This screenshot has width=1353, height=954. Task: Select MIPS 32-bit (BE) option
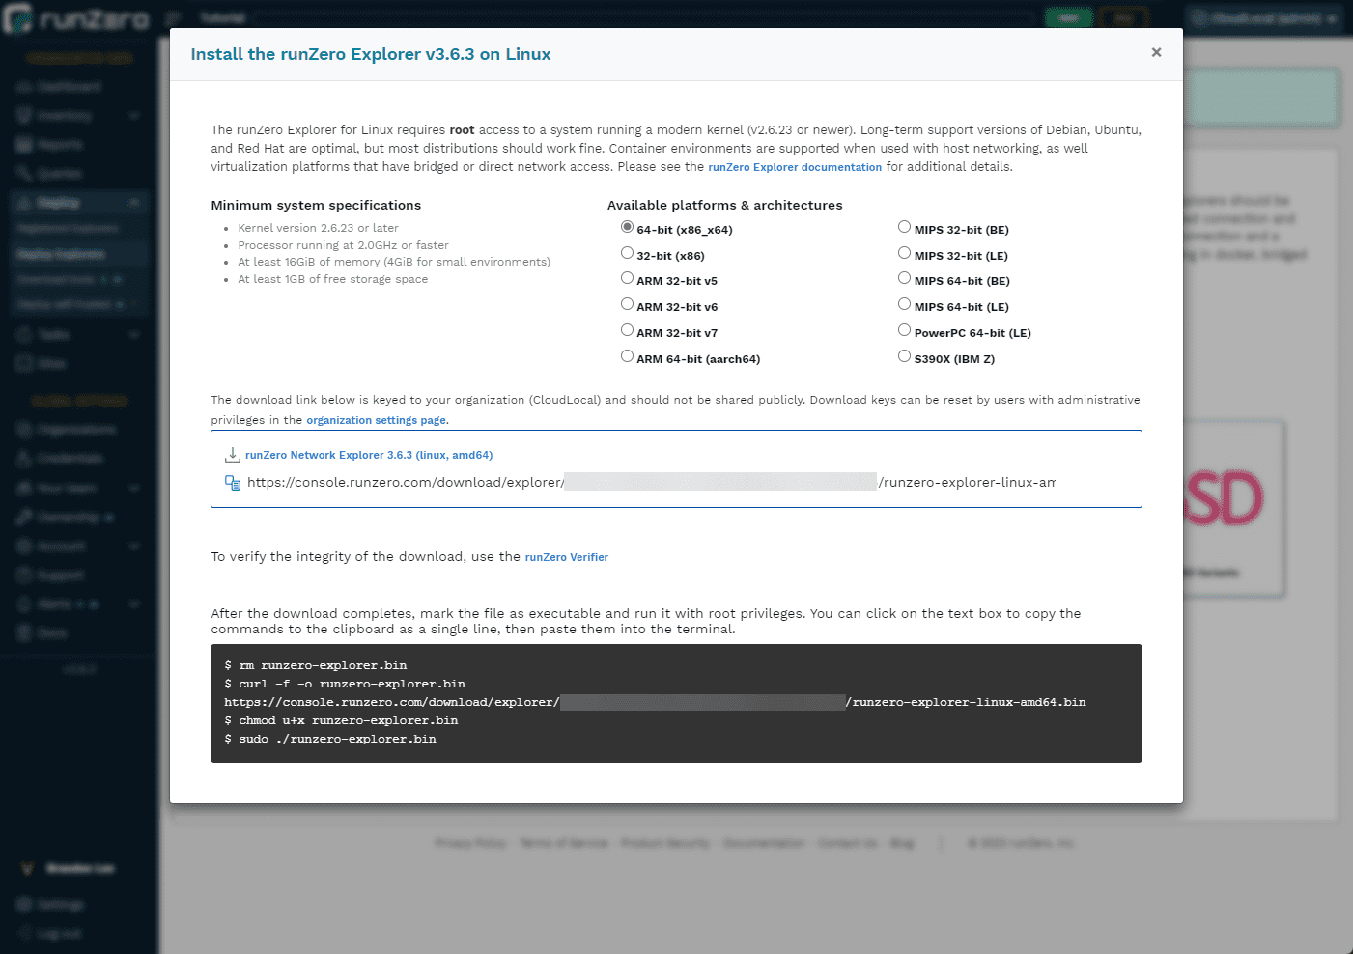[x=904, y=227]
